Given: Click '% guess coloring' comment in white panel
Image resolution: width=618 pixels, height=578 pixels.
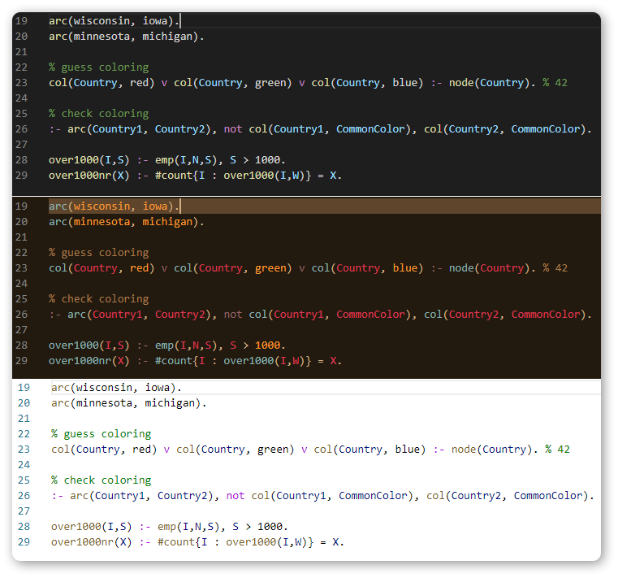Looking at the screenshot, I should click(x=101, y=434).
